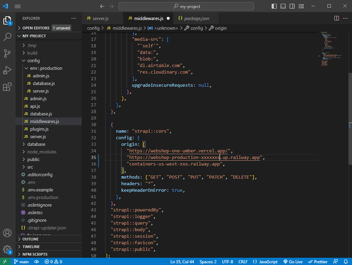This screenshot has width=352, height=265.
Task: Open the hamburger menu
Action: tap(18, 6)
